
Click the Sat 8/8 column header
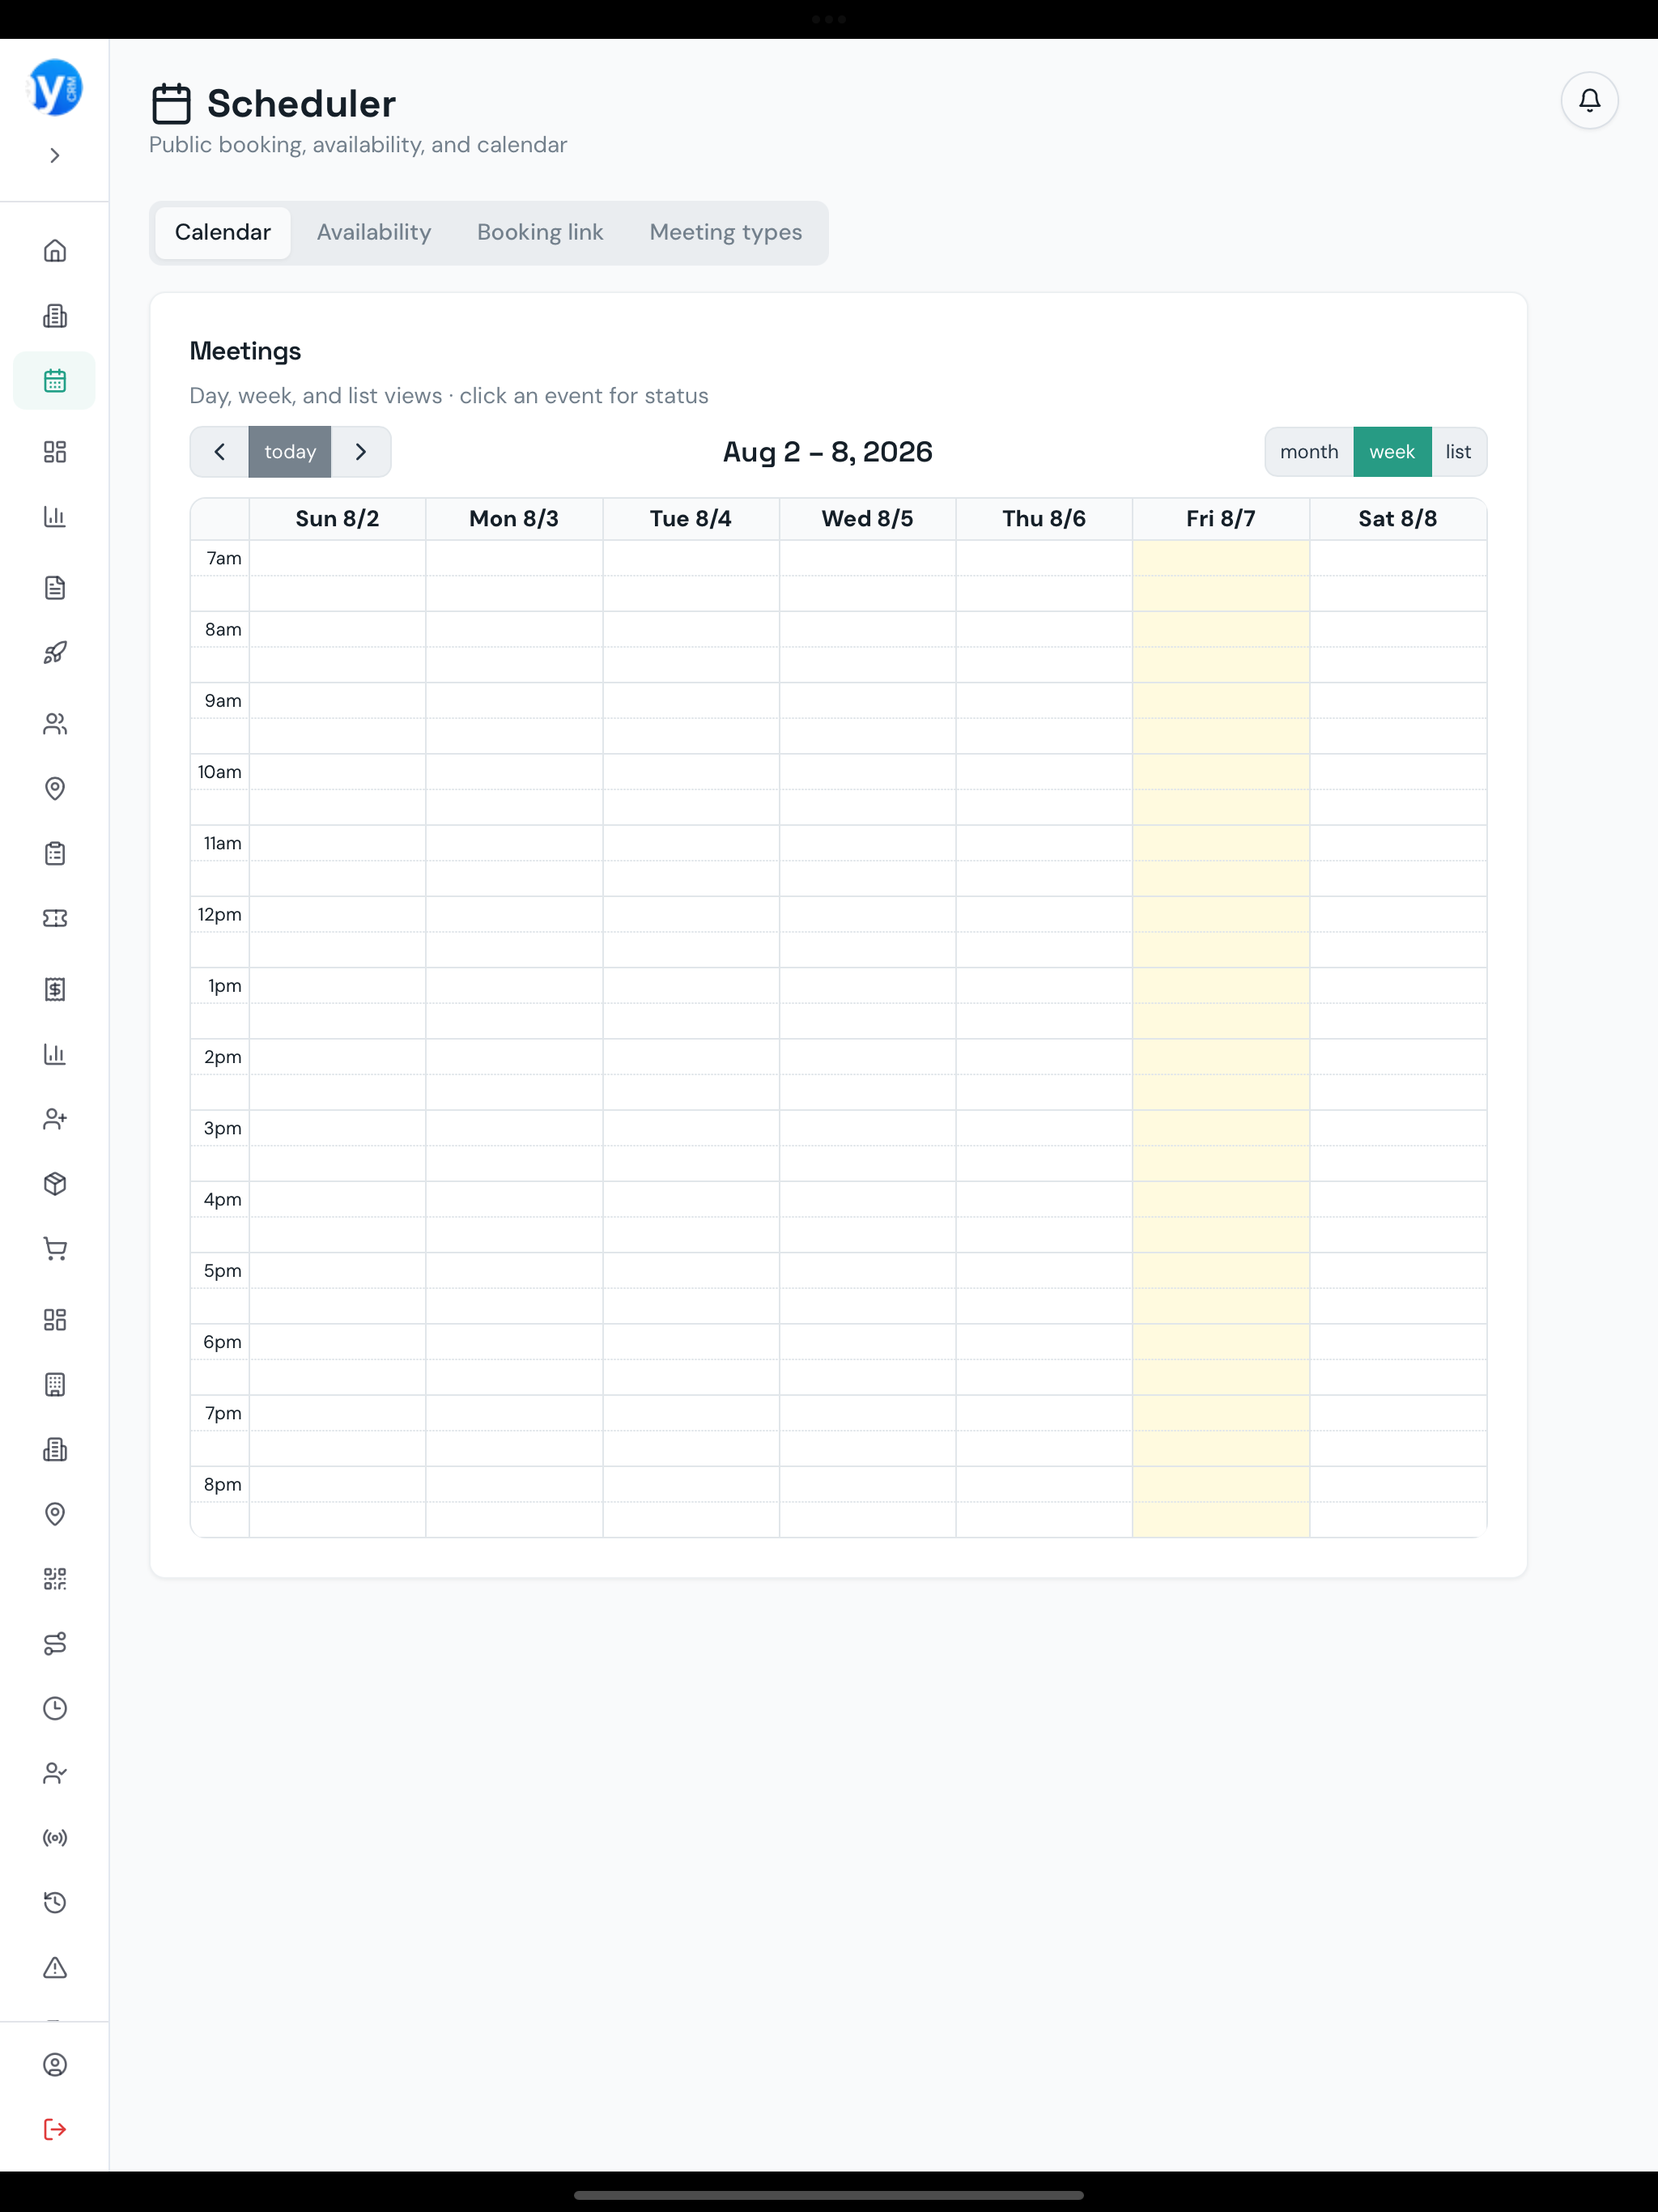pos(1398,519)
